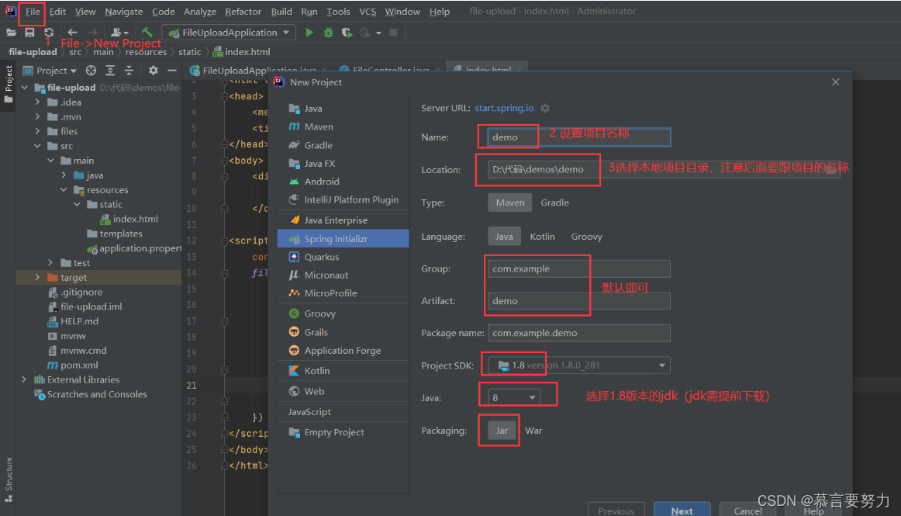
Task: Expand the java folder in tree
Action: coord(64,175)
